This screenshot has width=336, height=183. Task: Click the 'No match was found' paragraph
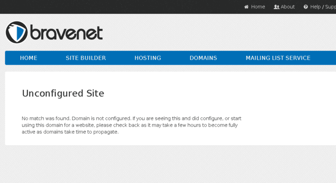131,125
